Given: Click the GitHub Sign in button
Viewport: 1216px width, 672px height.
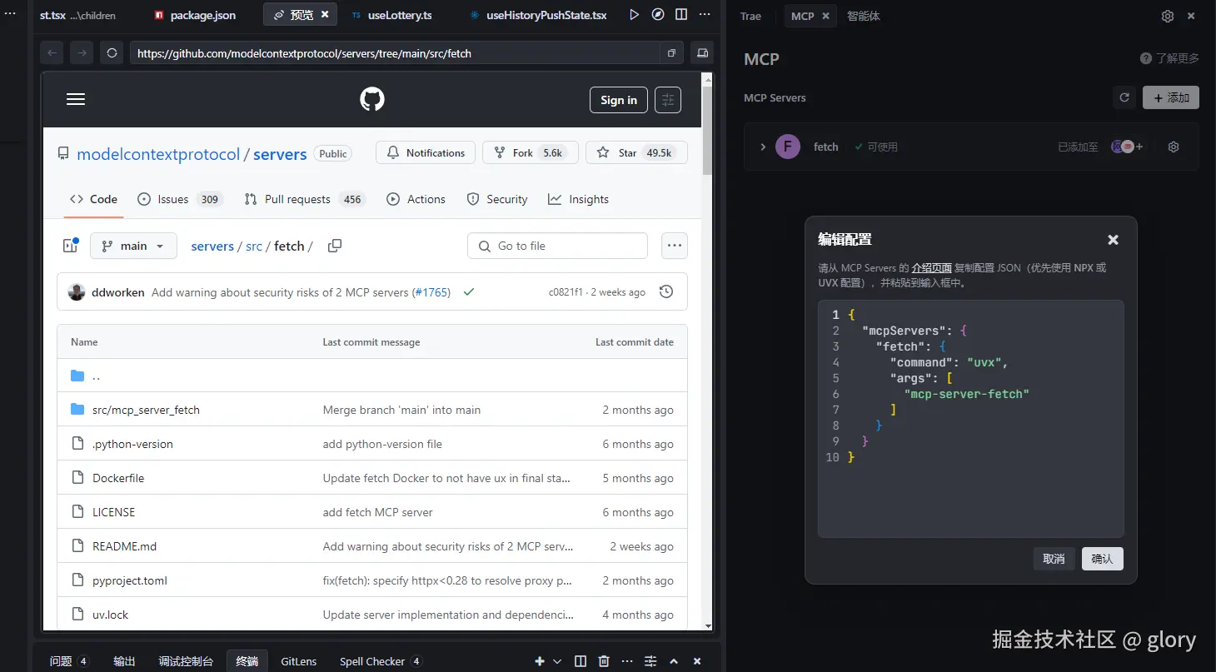Looking at the screenshot, I should point(619,100).
